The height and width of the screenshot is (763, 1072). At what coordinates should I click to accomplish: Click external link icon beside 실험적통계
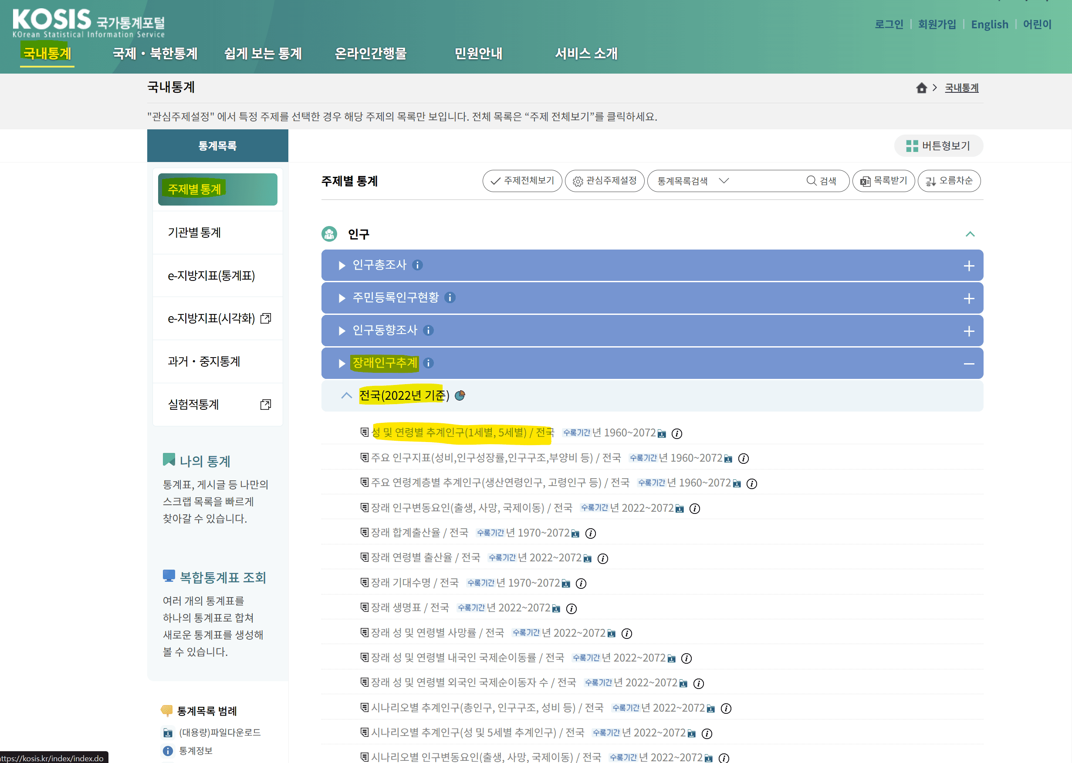(266, 405)
